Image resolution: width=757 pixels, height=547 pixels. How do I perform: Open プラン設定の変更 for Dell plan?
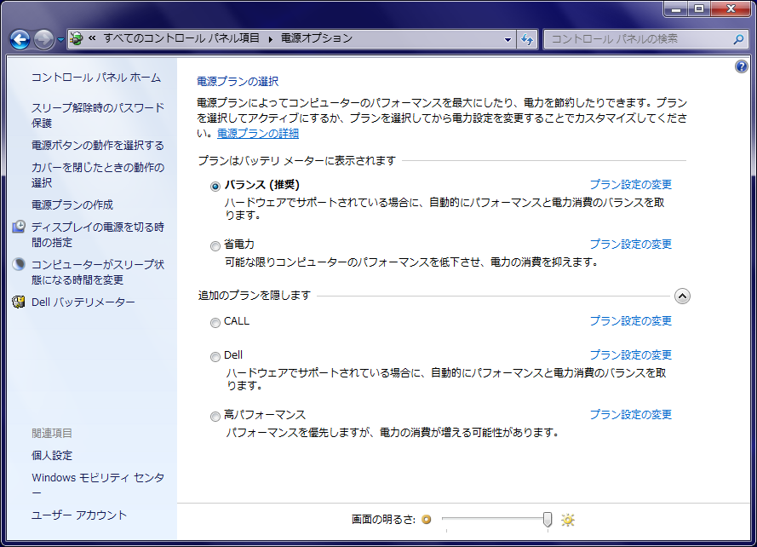click(630, 354)
